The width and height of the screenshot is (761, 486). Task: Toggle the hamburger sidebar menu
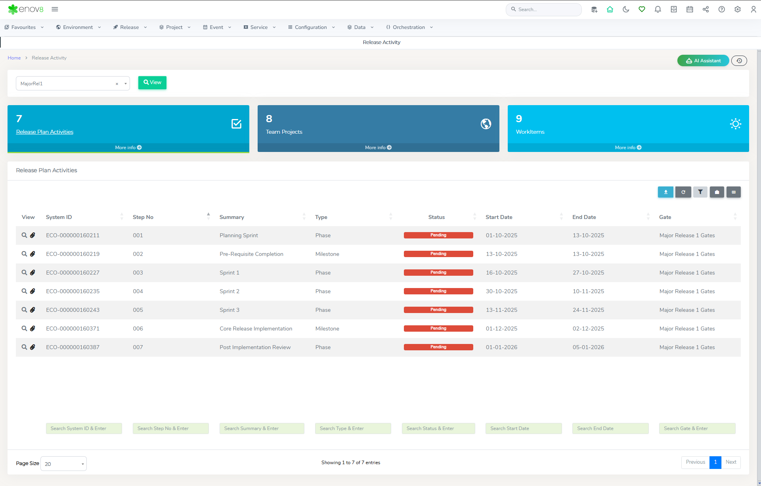click(55, 9)
